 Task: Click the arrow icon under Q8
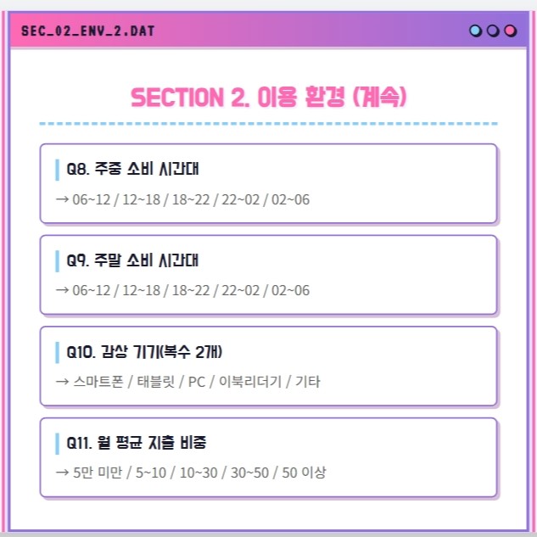(62, 199)
